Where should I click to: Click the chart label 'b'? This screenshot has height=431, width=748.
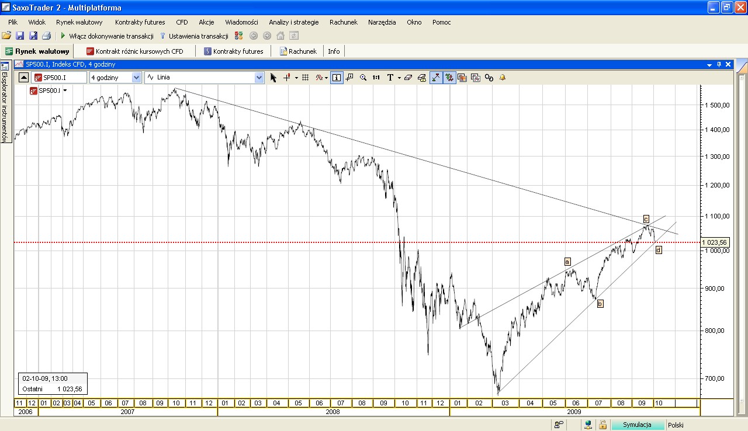coord(600,304)
